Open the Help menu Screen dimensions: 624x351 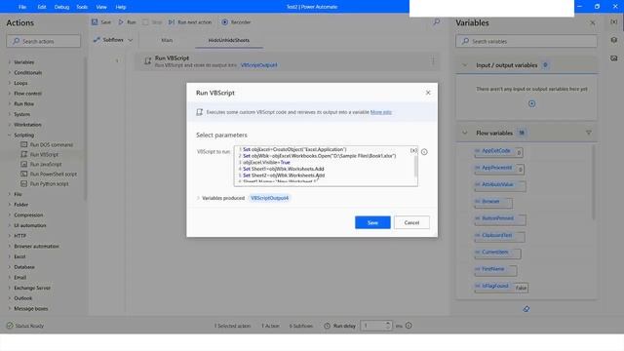[x=121, y=7]
